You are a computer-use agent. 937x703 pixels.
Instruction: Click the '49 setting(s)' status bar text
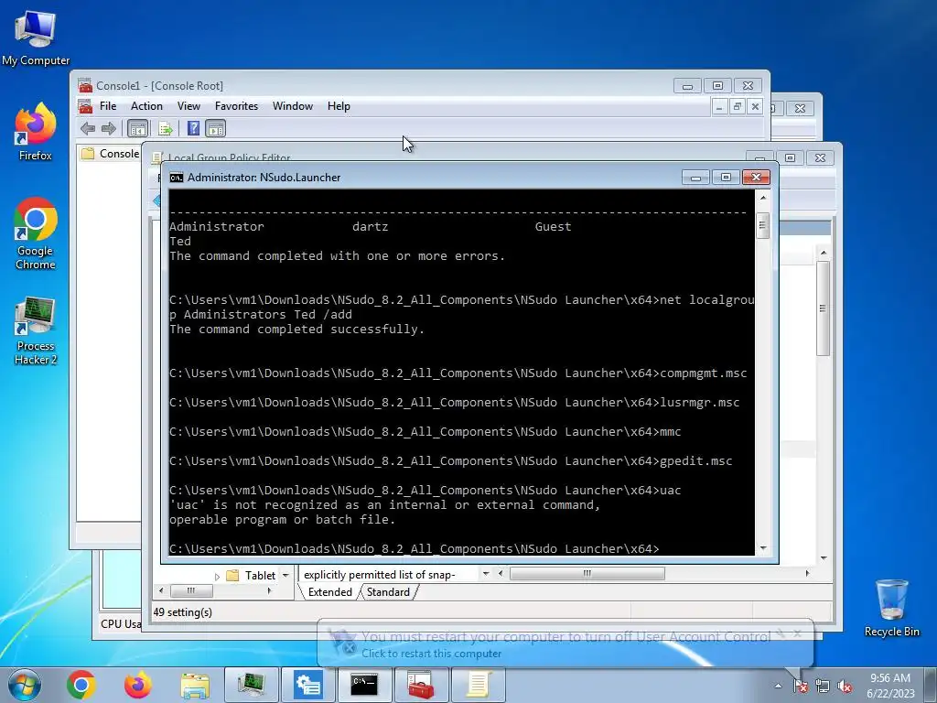pyautogui.click(x=183, y=612)
